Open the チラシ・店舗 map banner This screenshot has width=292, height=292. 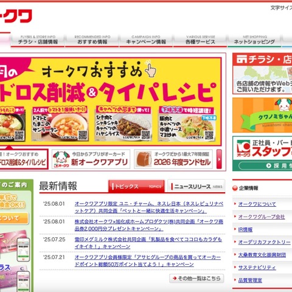(262, 74)
